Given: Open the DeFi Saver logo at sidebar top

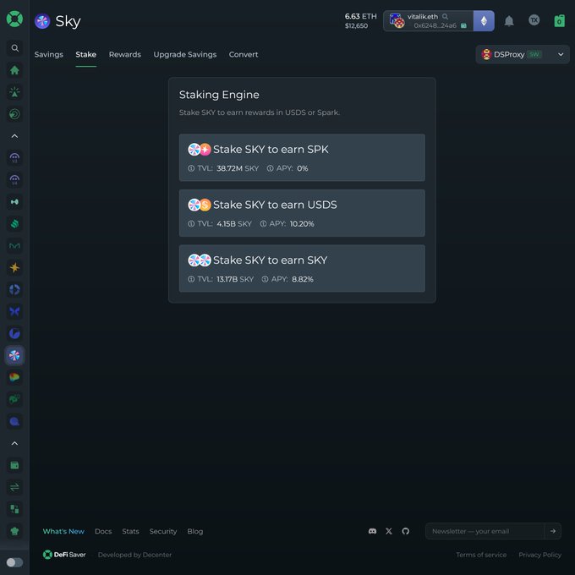Looking at the screenshot, I should pos(14,19).
